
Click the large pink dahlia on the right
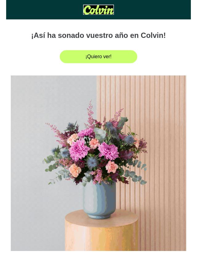pos(108,151)
